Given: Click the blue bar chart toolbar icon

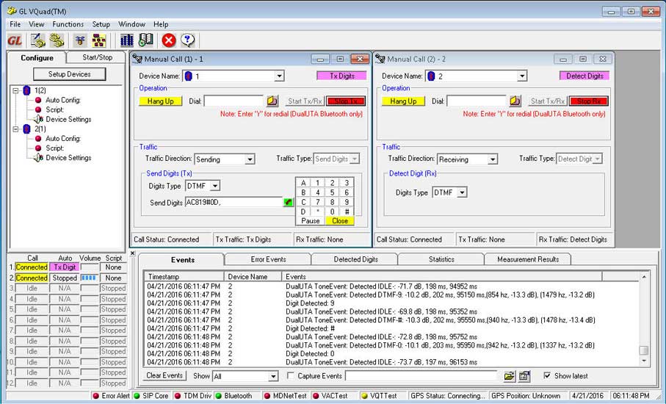Looking at the screenshot, I should tap(126, 41).
